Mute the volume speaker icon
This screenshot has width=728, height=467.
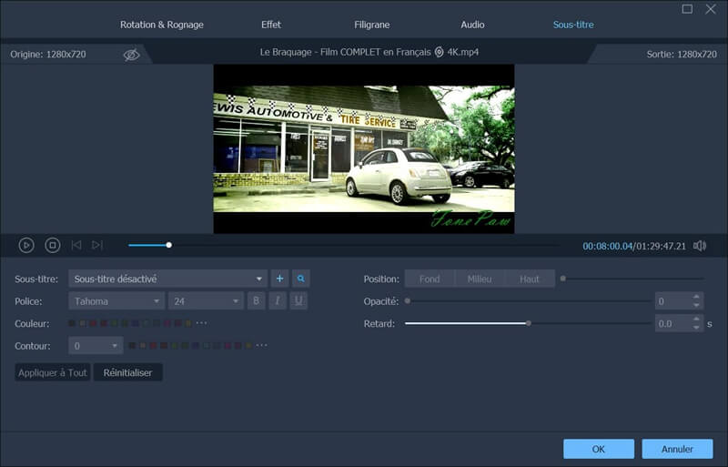coord(700,246)
